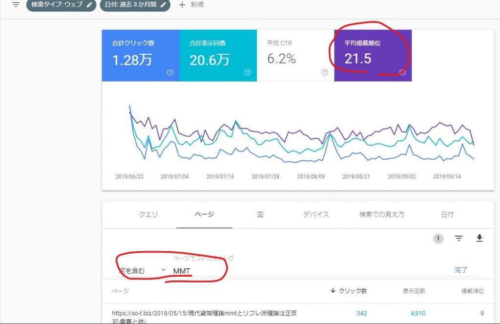Switch to the 国 tab
This screenshot has width=500, height=324.
(x=260, y=215)
